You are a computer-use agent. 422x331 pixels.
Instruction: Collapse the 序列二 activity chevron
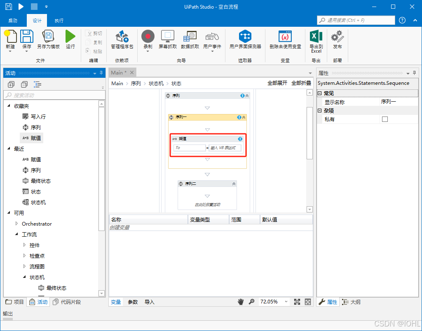click(x=234, y=184)
